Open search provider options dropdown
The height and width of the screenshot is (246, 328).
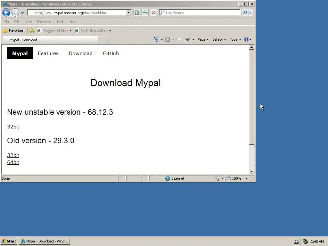pyautogui.click(x=250, y=12)
